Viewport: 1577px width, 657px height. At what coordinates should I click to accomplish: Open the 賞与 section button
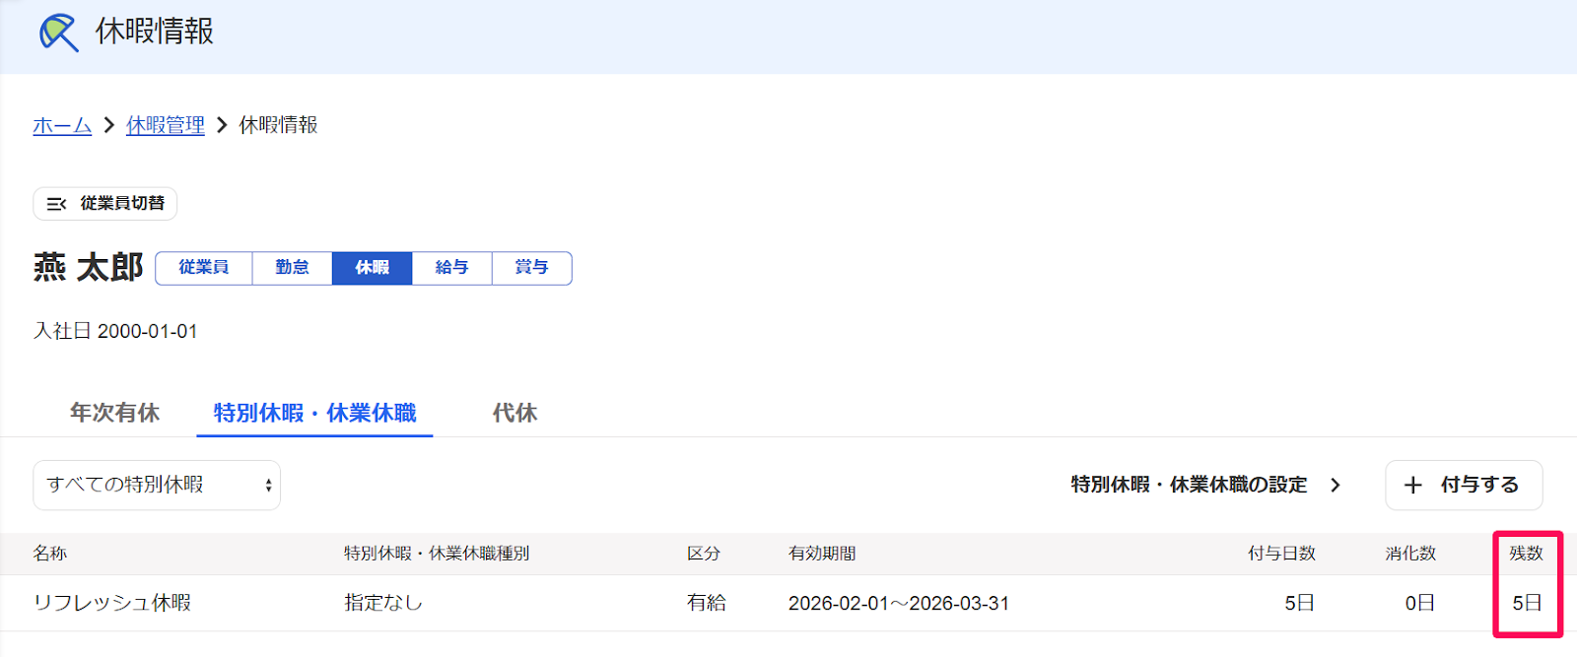click(532, 268)
